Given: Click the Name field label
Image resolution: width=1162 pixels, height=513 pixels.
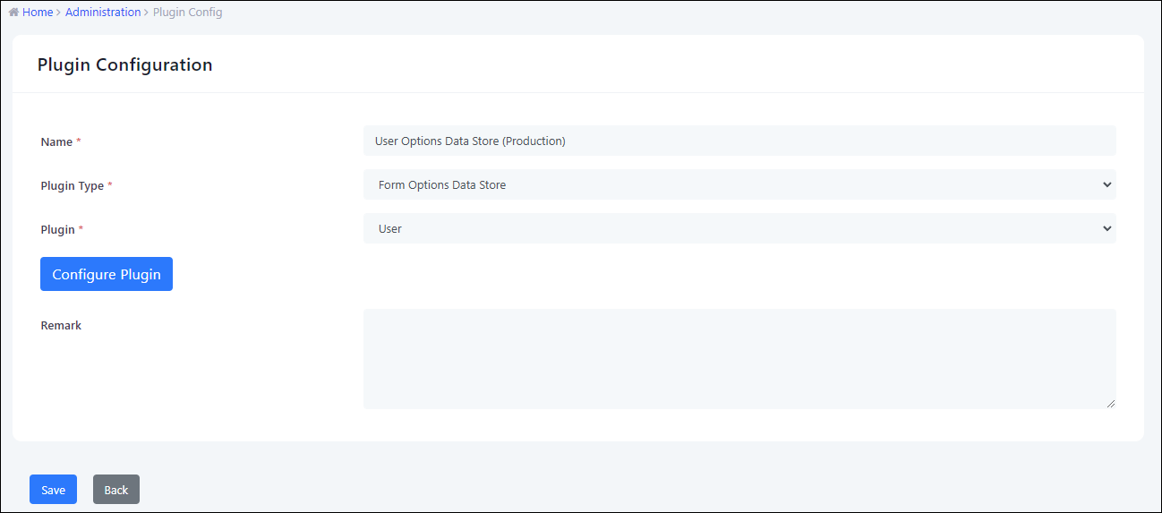Looking at the screenshot, I should [57, 141].
